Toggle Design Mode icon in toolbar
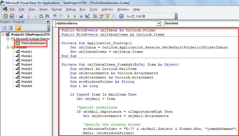This screenshot has height=136, width=239. [87, 16]
